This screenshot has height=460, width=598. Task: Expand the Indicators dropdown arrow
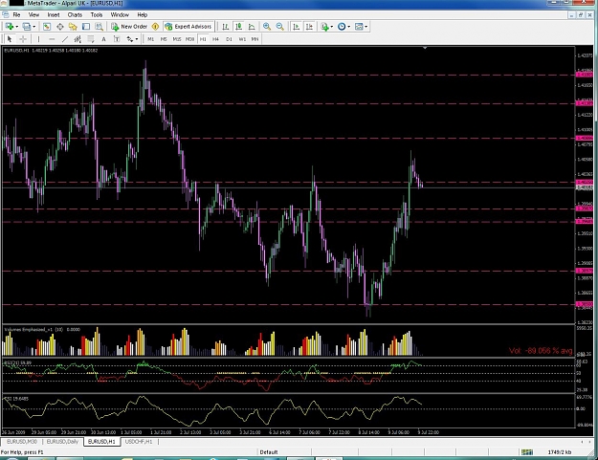(331, 27)
